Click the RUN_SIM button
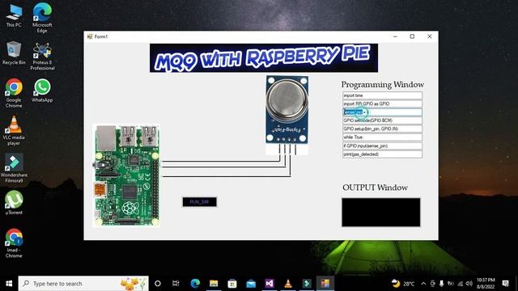Screen dimensions: 518x291 coord(200,202)
